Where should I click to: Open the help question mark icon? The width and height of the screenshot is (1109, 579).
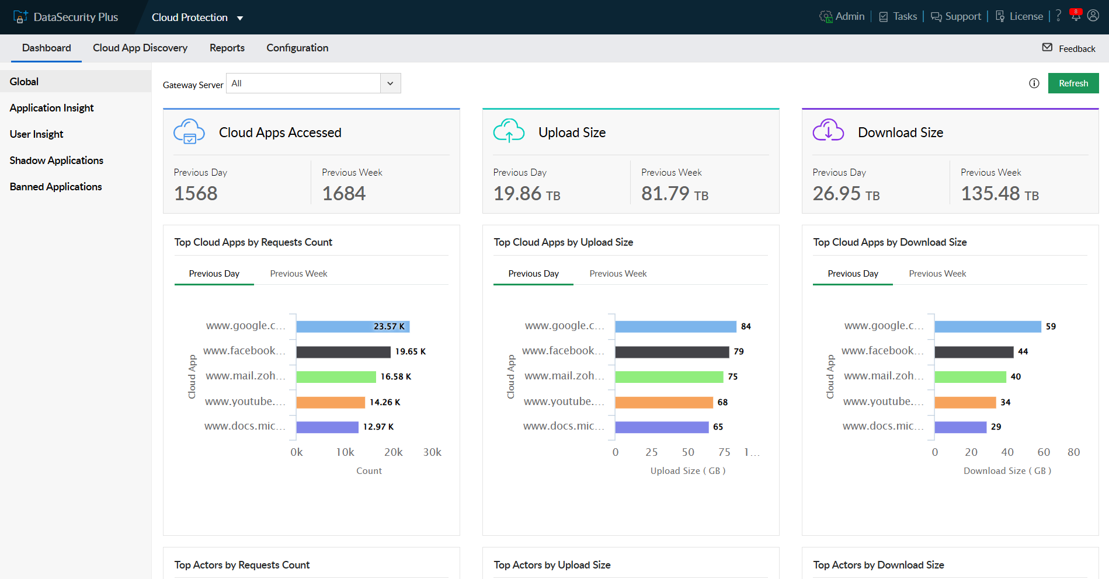[x=1058, y=16]
